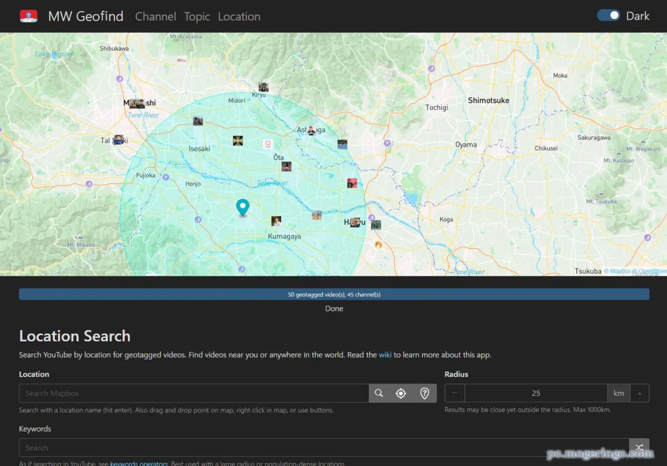
Task: Decrease radius with the minus button
Action: 455,393
